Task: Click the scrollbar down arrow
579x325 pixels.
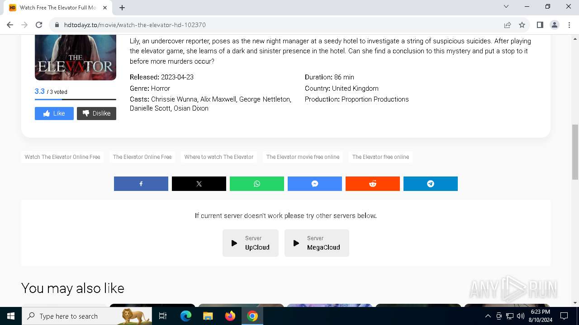Action: tap(575, 303)
